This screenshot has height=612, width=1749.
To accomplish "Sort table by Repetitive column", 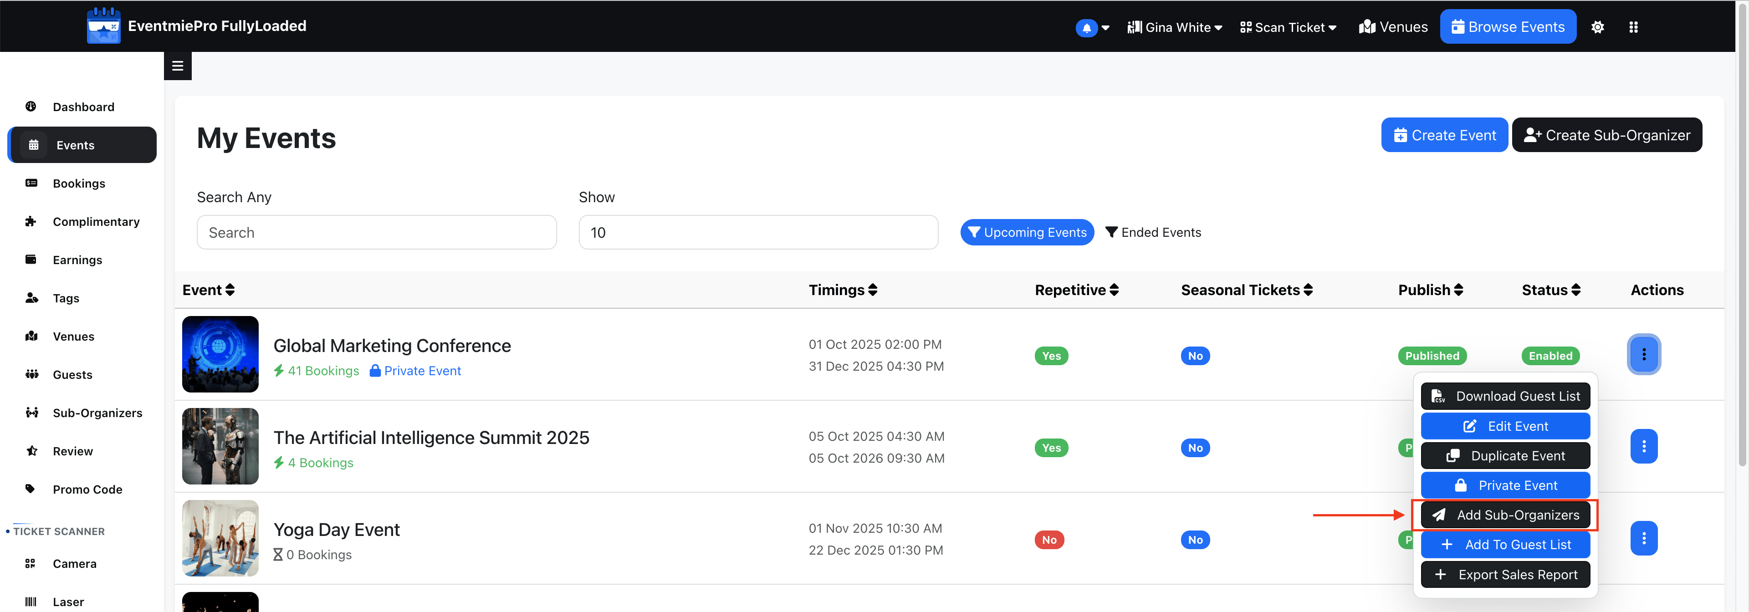I will tap(1076, 290).
